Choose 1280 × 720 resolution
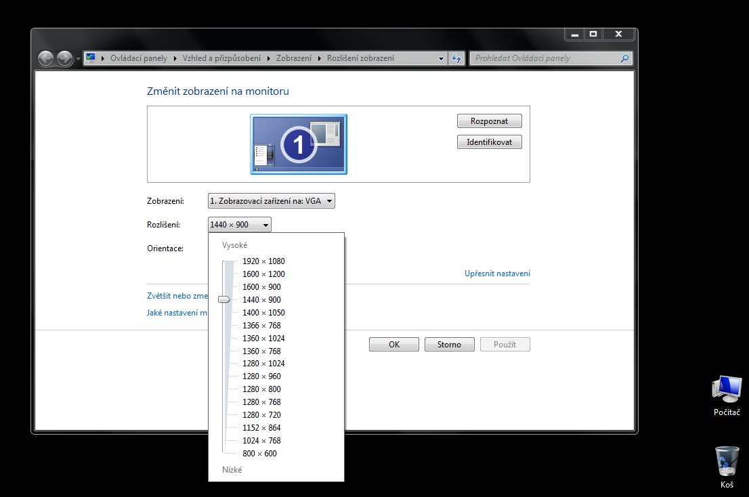 [261, 415]
